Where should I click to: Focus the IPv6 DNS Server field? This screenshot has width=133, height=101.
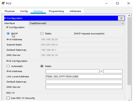[84, 87]
